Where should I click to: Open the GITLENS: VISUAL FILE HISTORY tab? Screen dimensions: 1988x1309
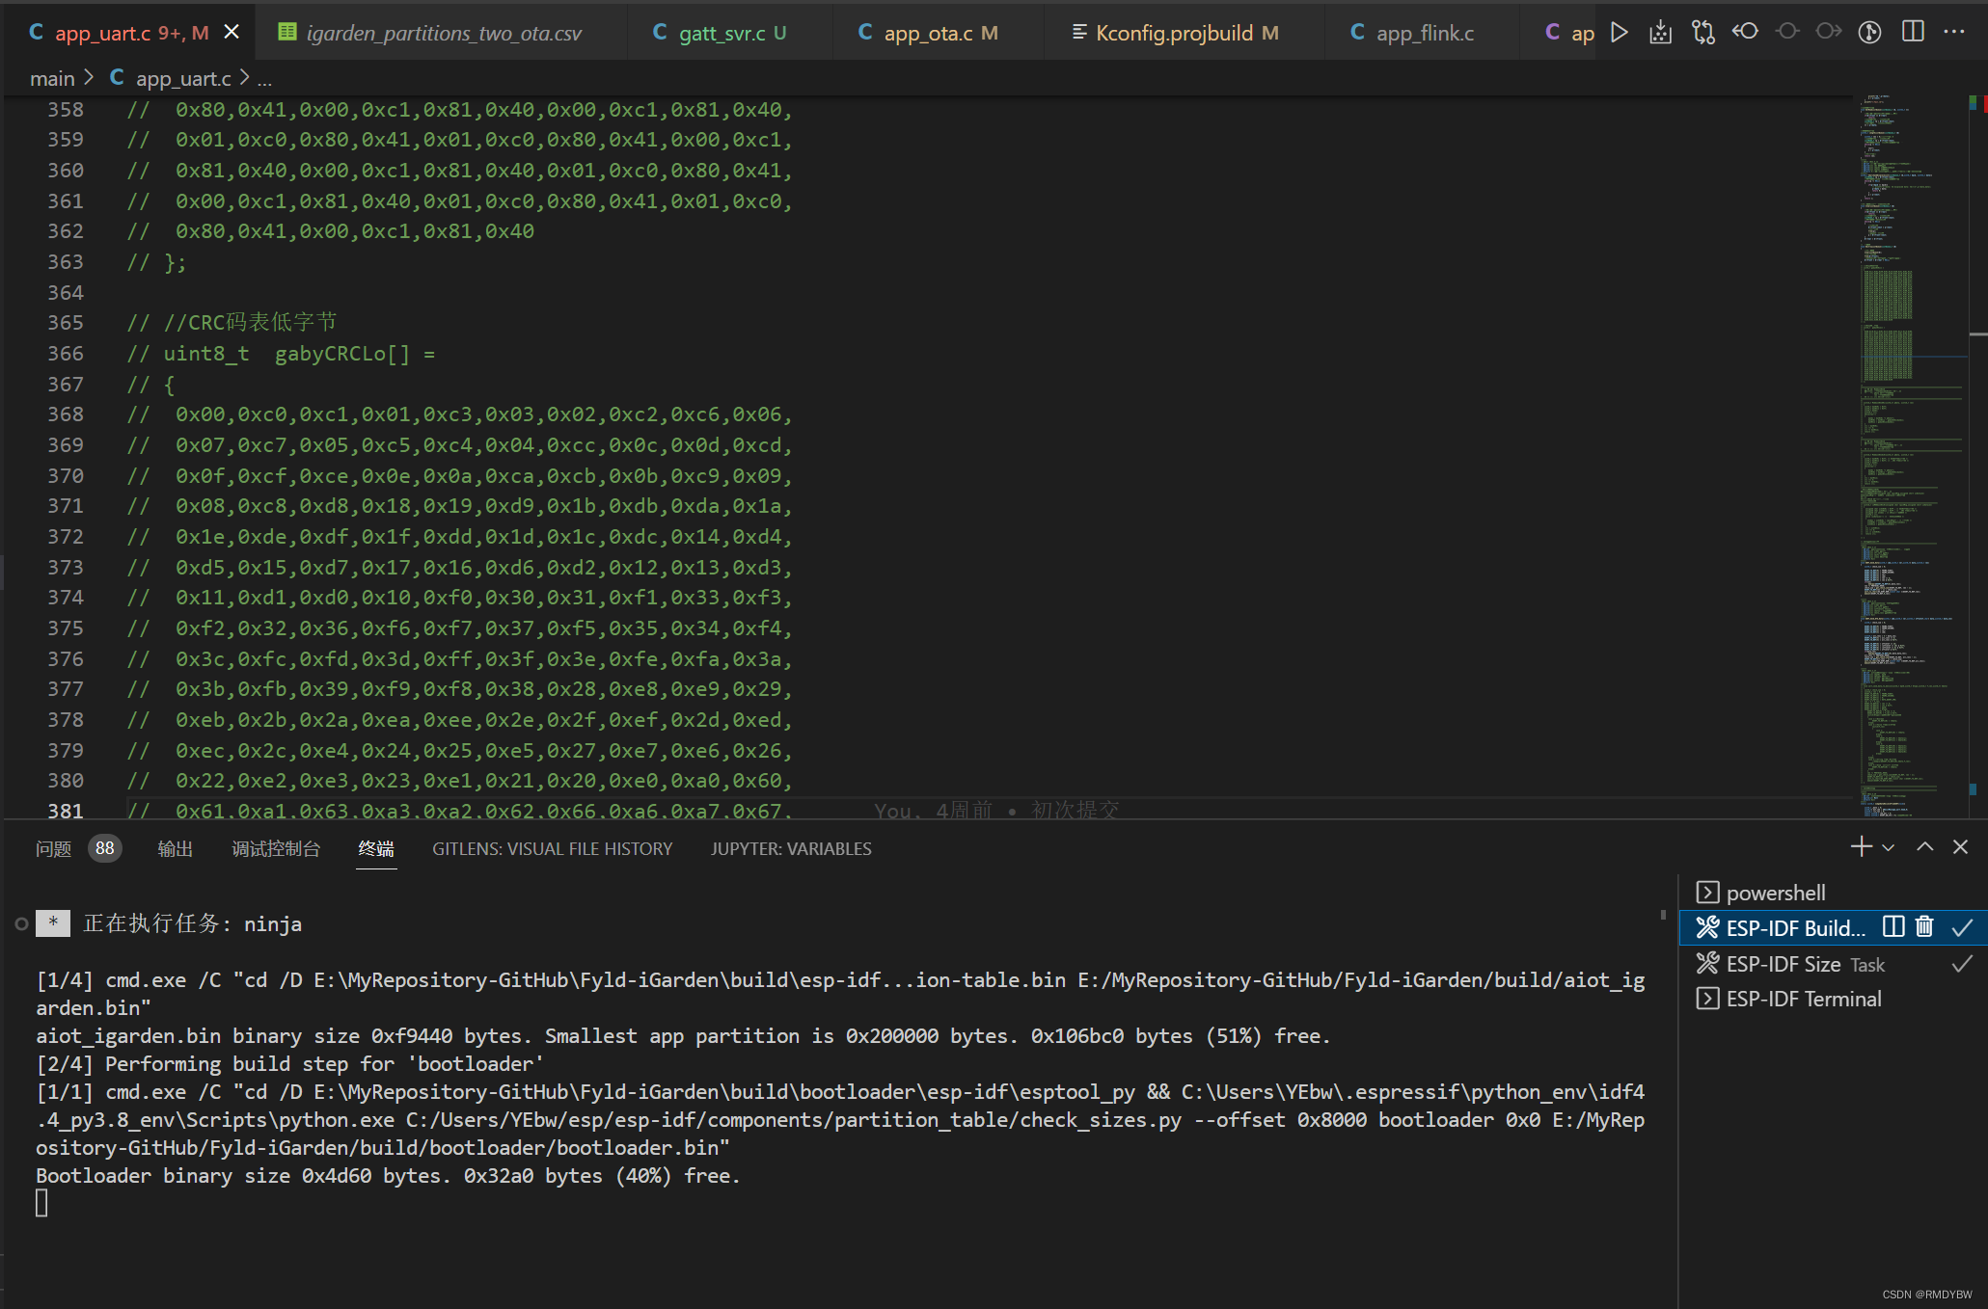pyautogui.click(x=552, y=848)
